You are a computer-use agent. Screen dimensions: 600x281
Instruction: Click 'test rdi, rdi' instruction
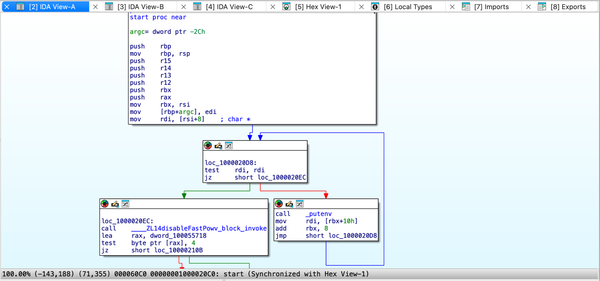pyautogui.click(x=235, y=170)
